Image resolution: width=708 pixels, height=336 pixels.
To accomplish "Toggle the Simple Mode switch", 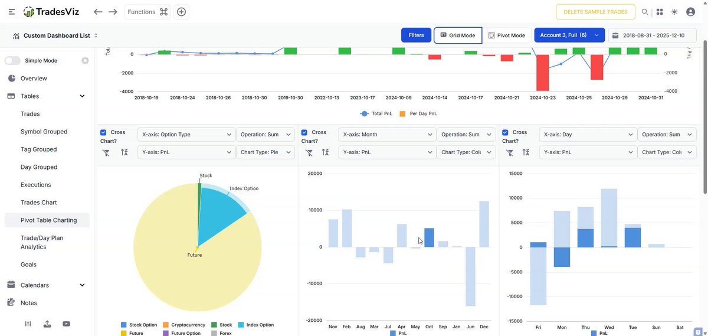I will [12, 60].
